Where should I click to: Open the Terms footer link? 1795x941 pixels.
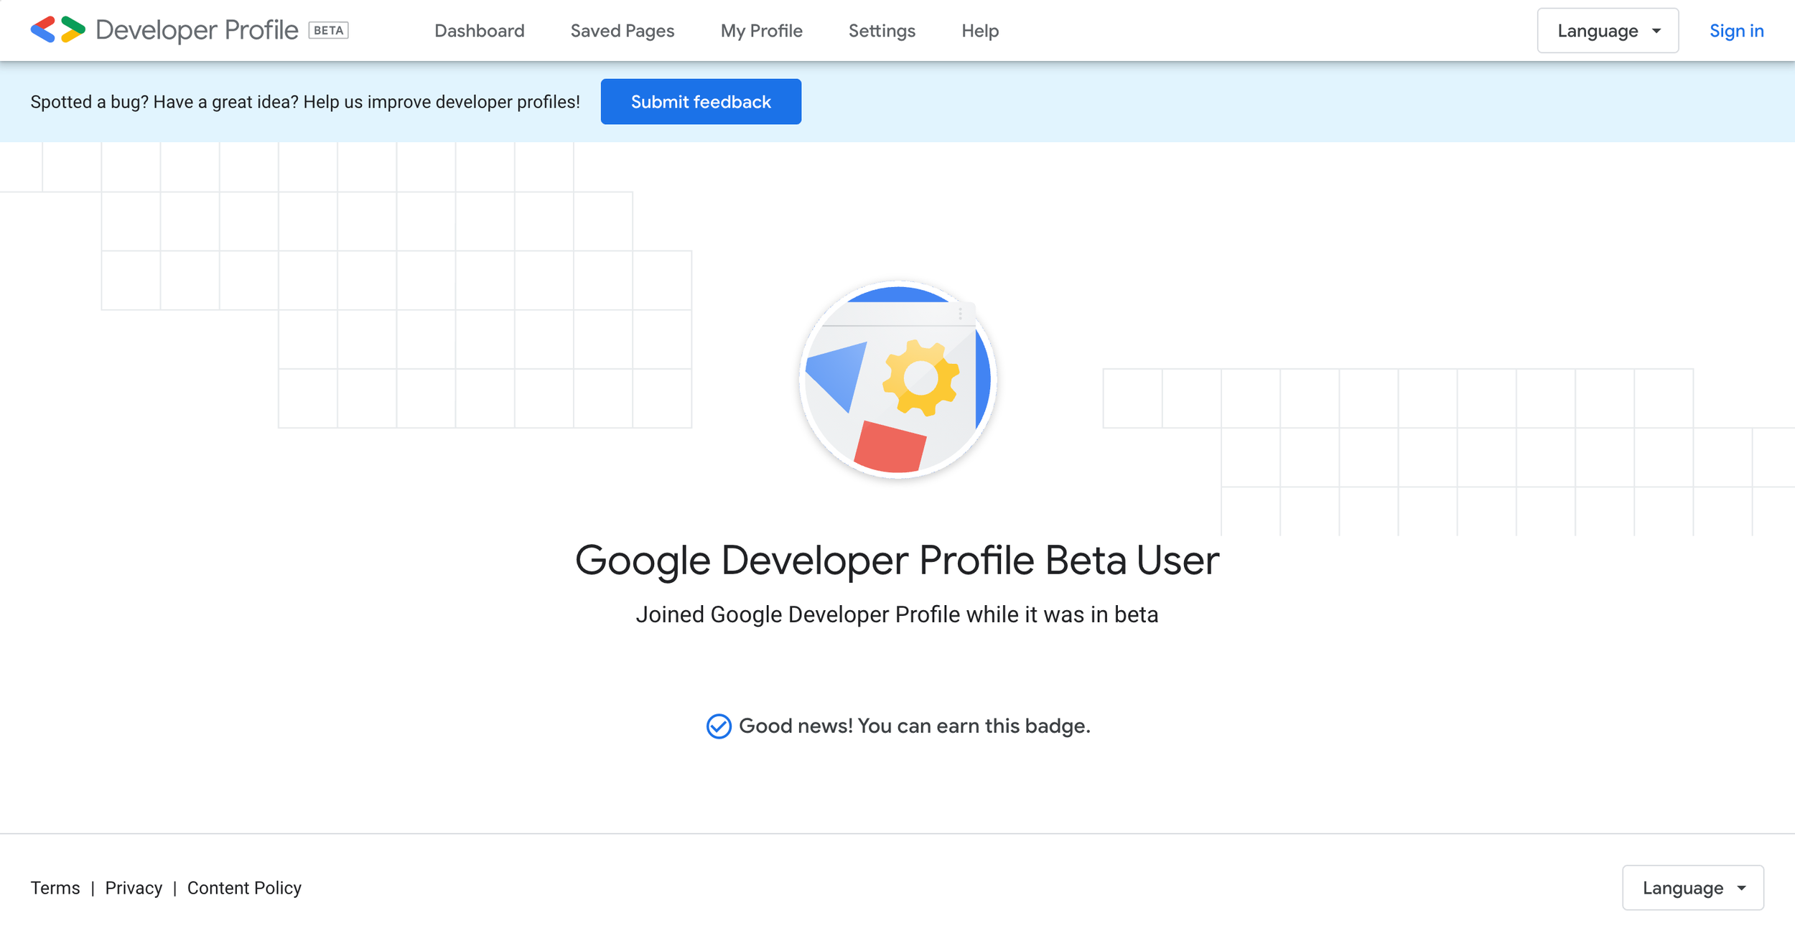55,888
